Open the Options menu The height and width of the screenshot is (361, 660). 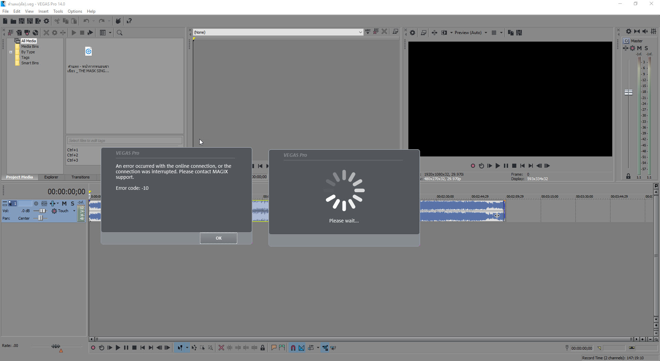[x=75, y=11]
